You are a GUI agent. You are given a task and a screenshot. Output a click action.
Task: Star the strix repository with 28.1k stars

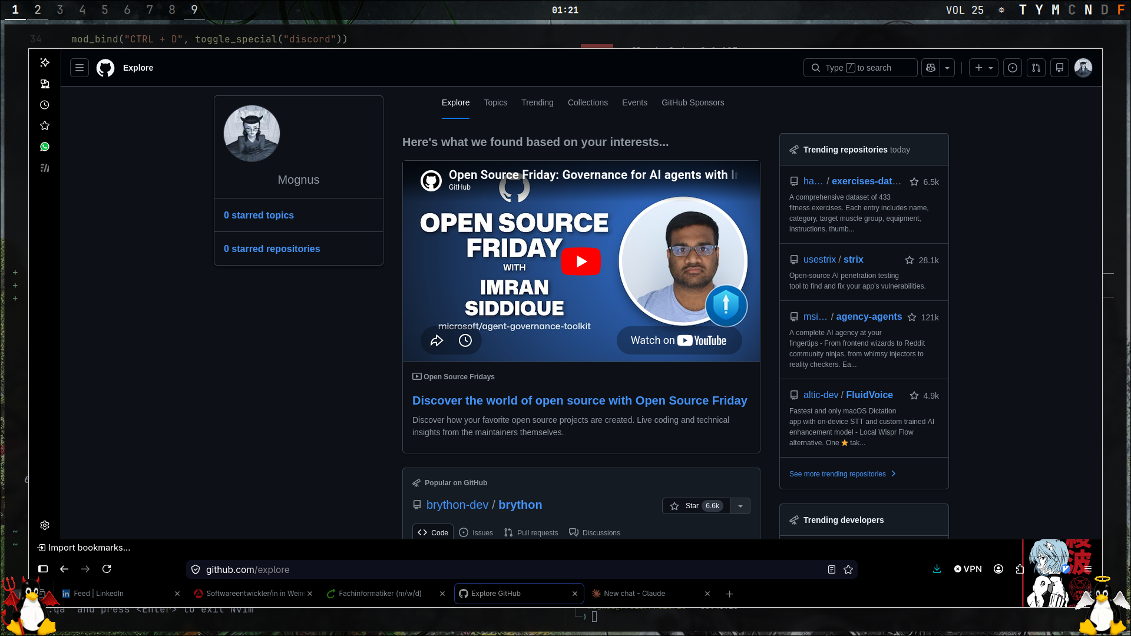coord(910,260)
